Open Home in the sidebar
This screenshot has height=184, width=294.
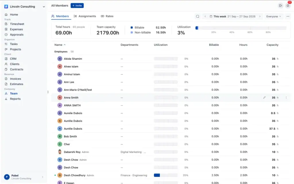point(14,14)
